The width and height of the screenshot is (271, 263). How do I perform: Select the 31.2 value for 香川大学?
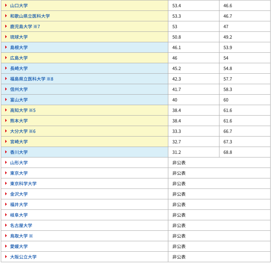tap(176, 152)
